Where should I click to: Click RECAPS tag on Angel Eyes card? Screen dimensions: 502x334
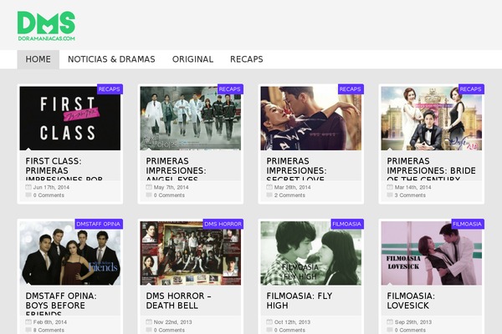coord(230,89)
